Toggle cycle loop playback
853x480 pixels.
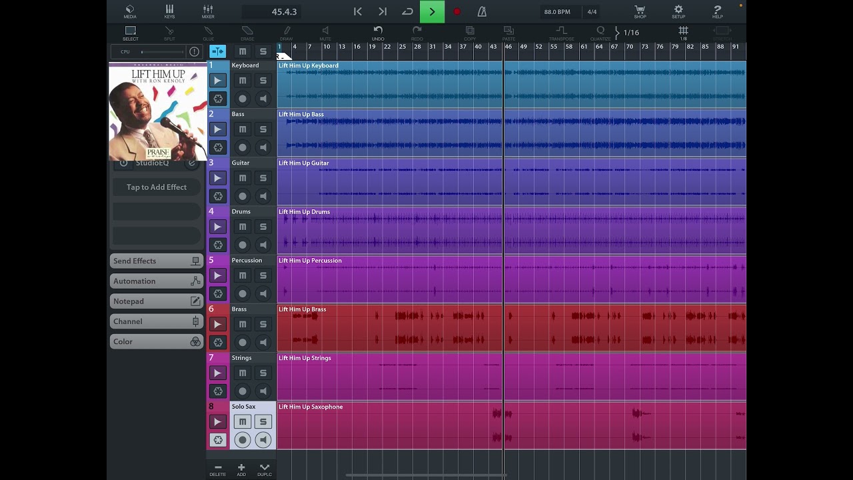pos(407,11)
